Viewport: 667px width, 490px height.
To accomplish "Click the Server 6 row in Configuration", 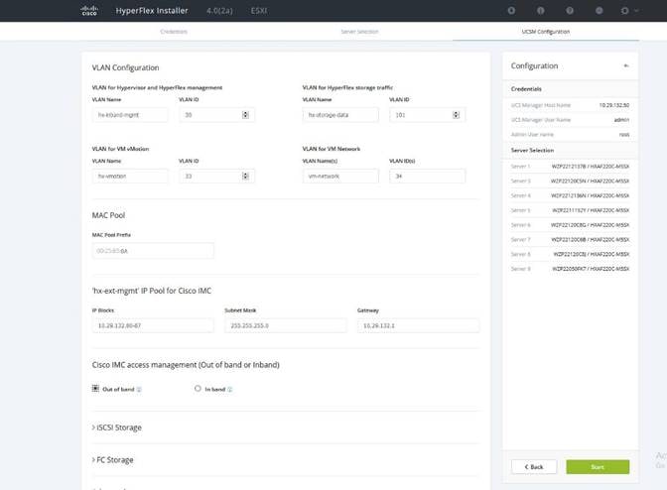I will pyautogui.click(x=570, y=225).
